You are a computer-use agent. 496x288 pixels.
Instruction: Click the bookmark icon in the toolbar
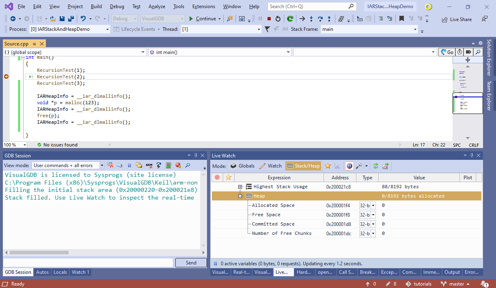pos(401,19)
